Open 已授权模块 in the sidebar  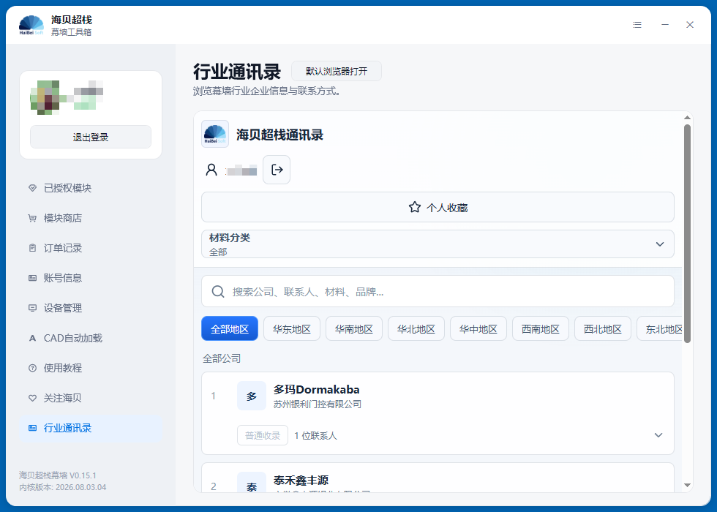(91, 188)
